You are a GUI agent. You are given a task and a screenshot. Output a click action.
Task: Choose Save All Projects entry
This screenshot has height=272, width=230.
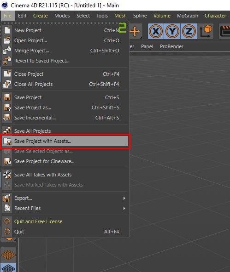coord(65,131)
